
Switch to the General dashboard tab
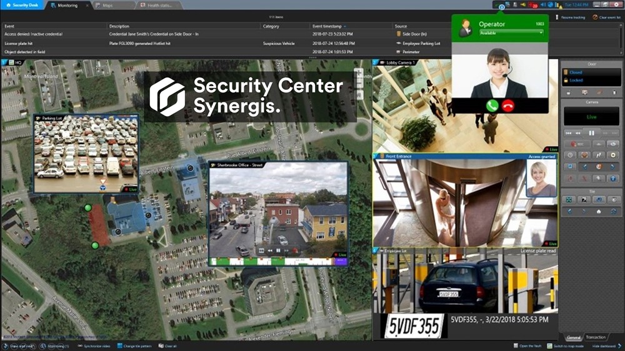point(573,337)
